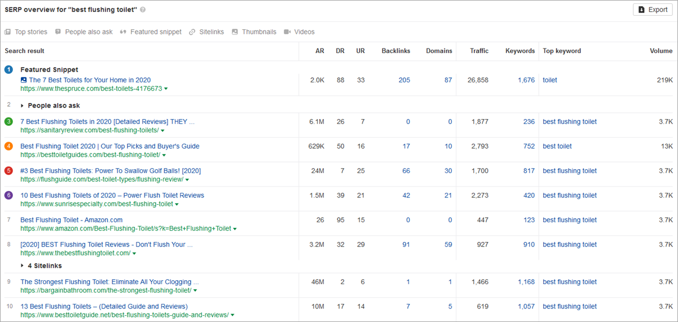Expand the People also ask row
678x322 pixels.
point(23,105)
